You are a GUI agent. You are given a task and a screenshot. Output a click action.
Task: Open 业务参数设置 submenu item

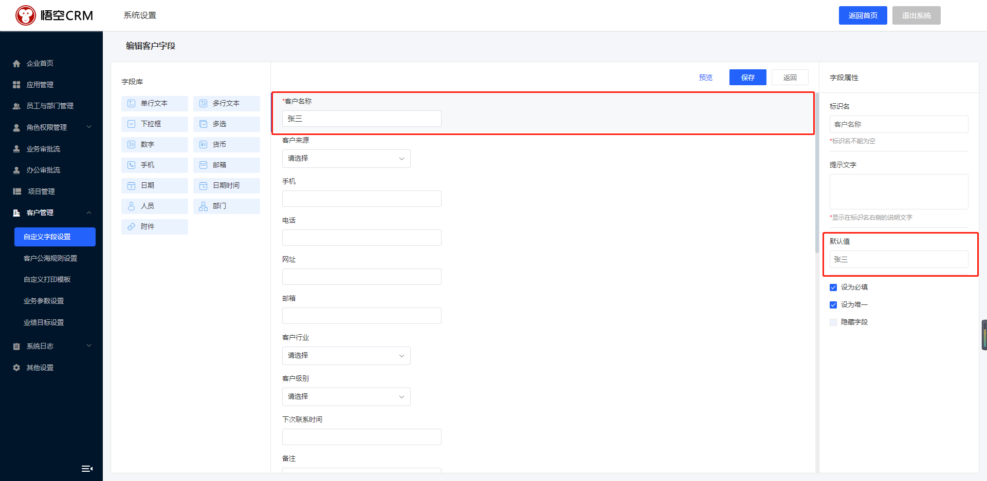(44, 301)
